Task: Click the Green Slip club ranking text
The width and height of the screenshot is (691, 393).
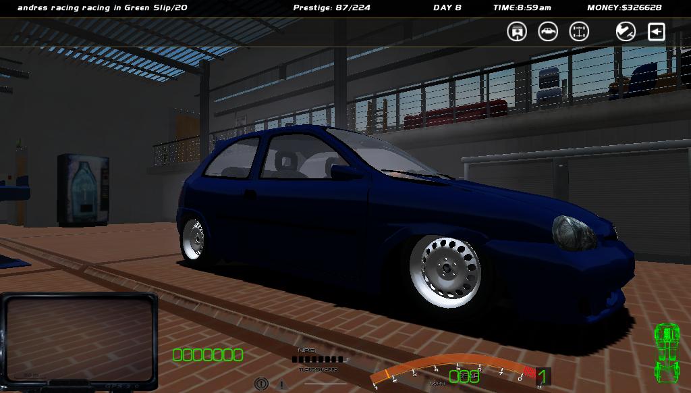Action: (x=102, y=7)
